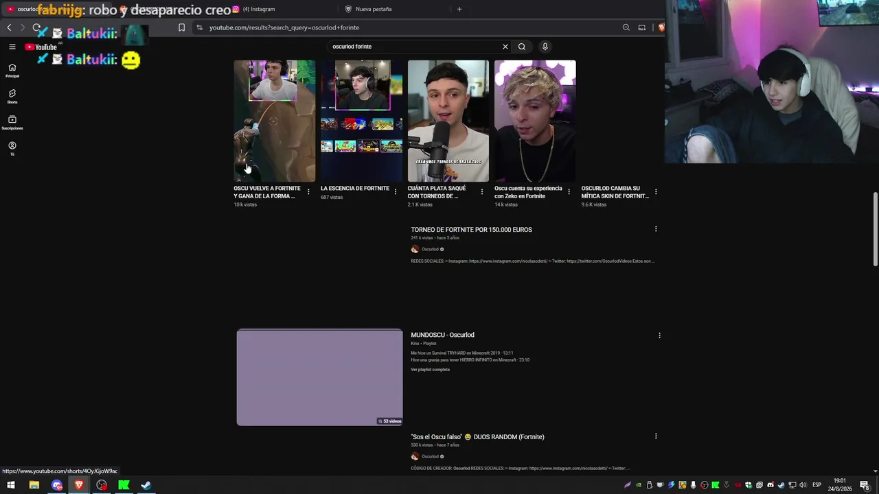
Task: Open the Tú profile section in sidebar
Action: tap(12, 148)
